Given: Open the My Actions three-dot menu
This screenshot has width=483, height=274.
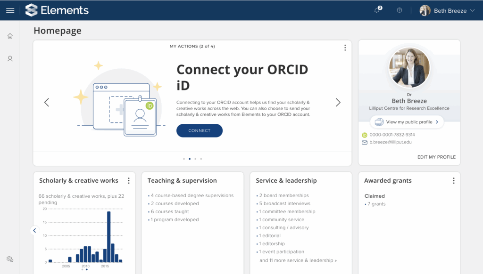Looking at the screenshot, I should pos(345,48).
